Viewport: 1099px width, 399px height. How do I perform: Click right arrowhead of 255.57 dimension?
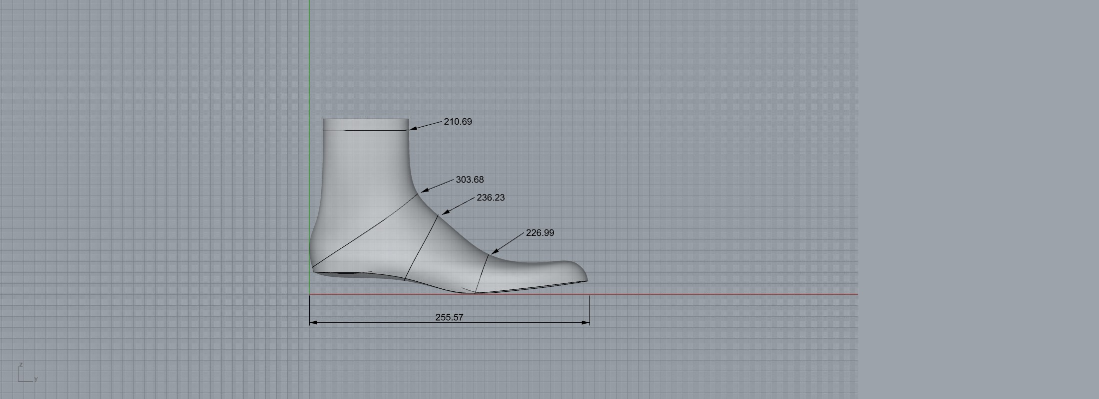586,323
